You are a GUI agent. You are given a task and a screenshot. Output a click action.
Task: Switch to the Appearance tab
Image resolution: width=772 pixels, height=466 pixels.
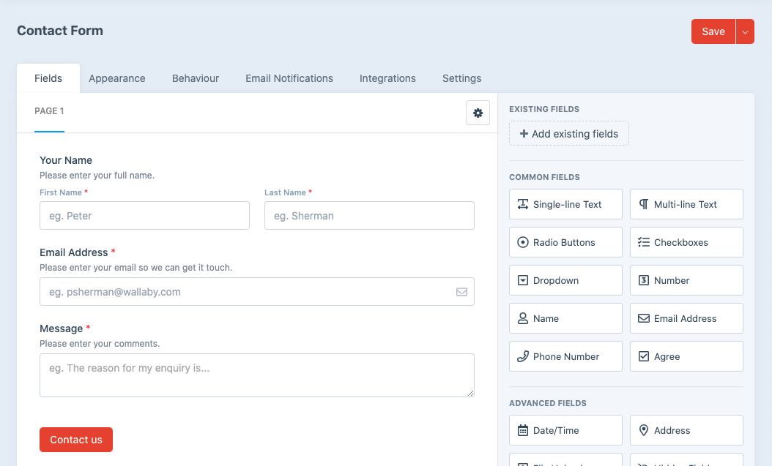[117, 78]
